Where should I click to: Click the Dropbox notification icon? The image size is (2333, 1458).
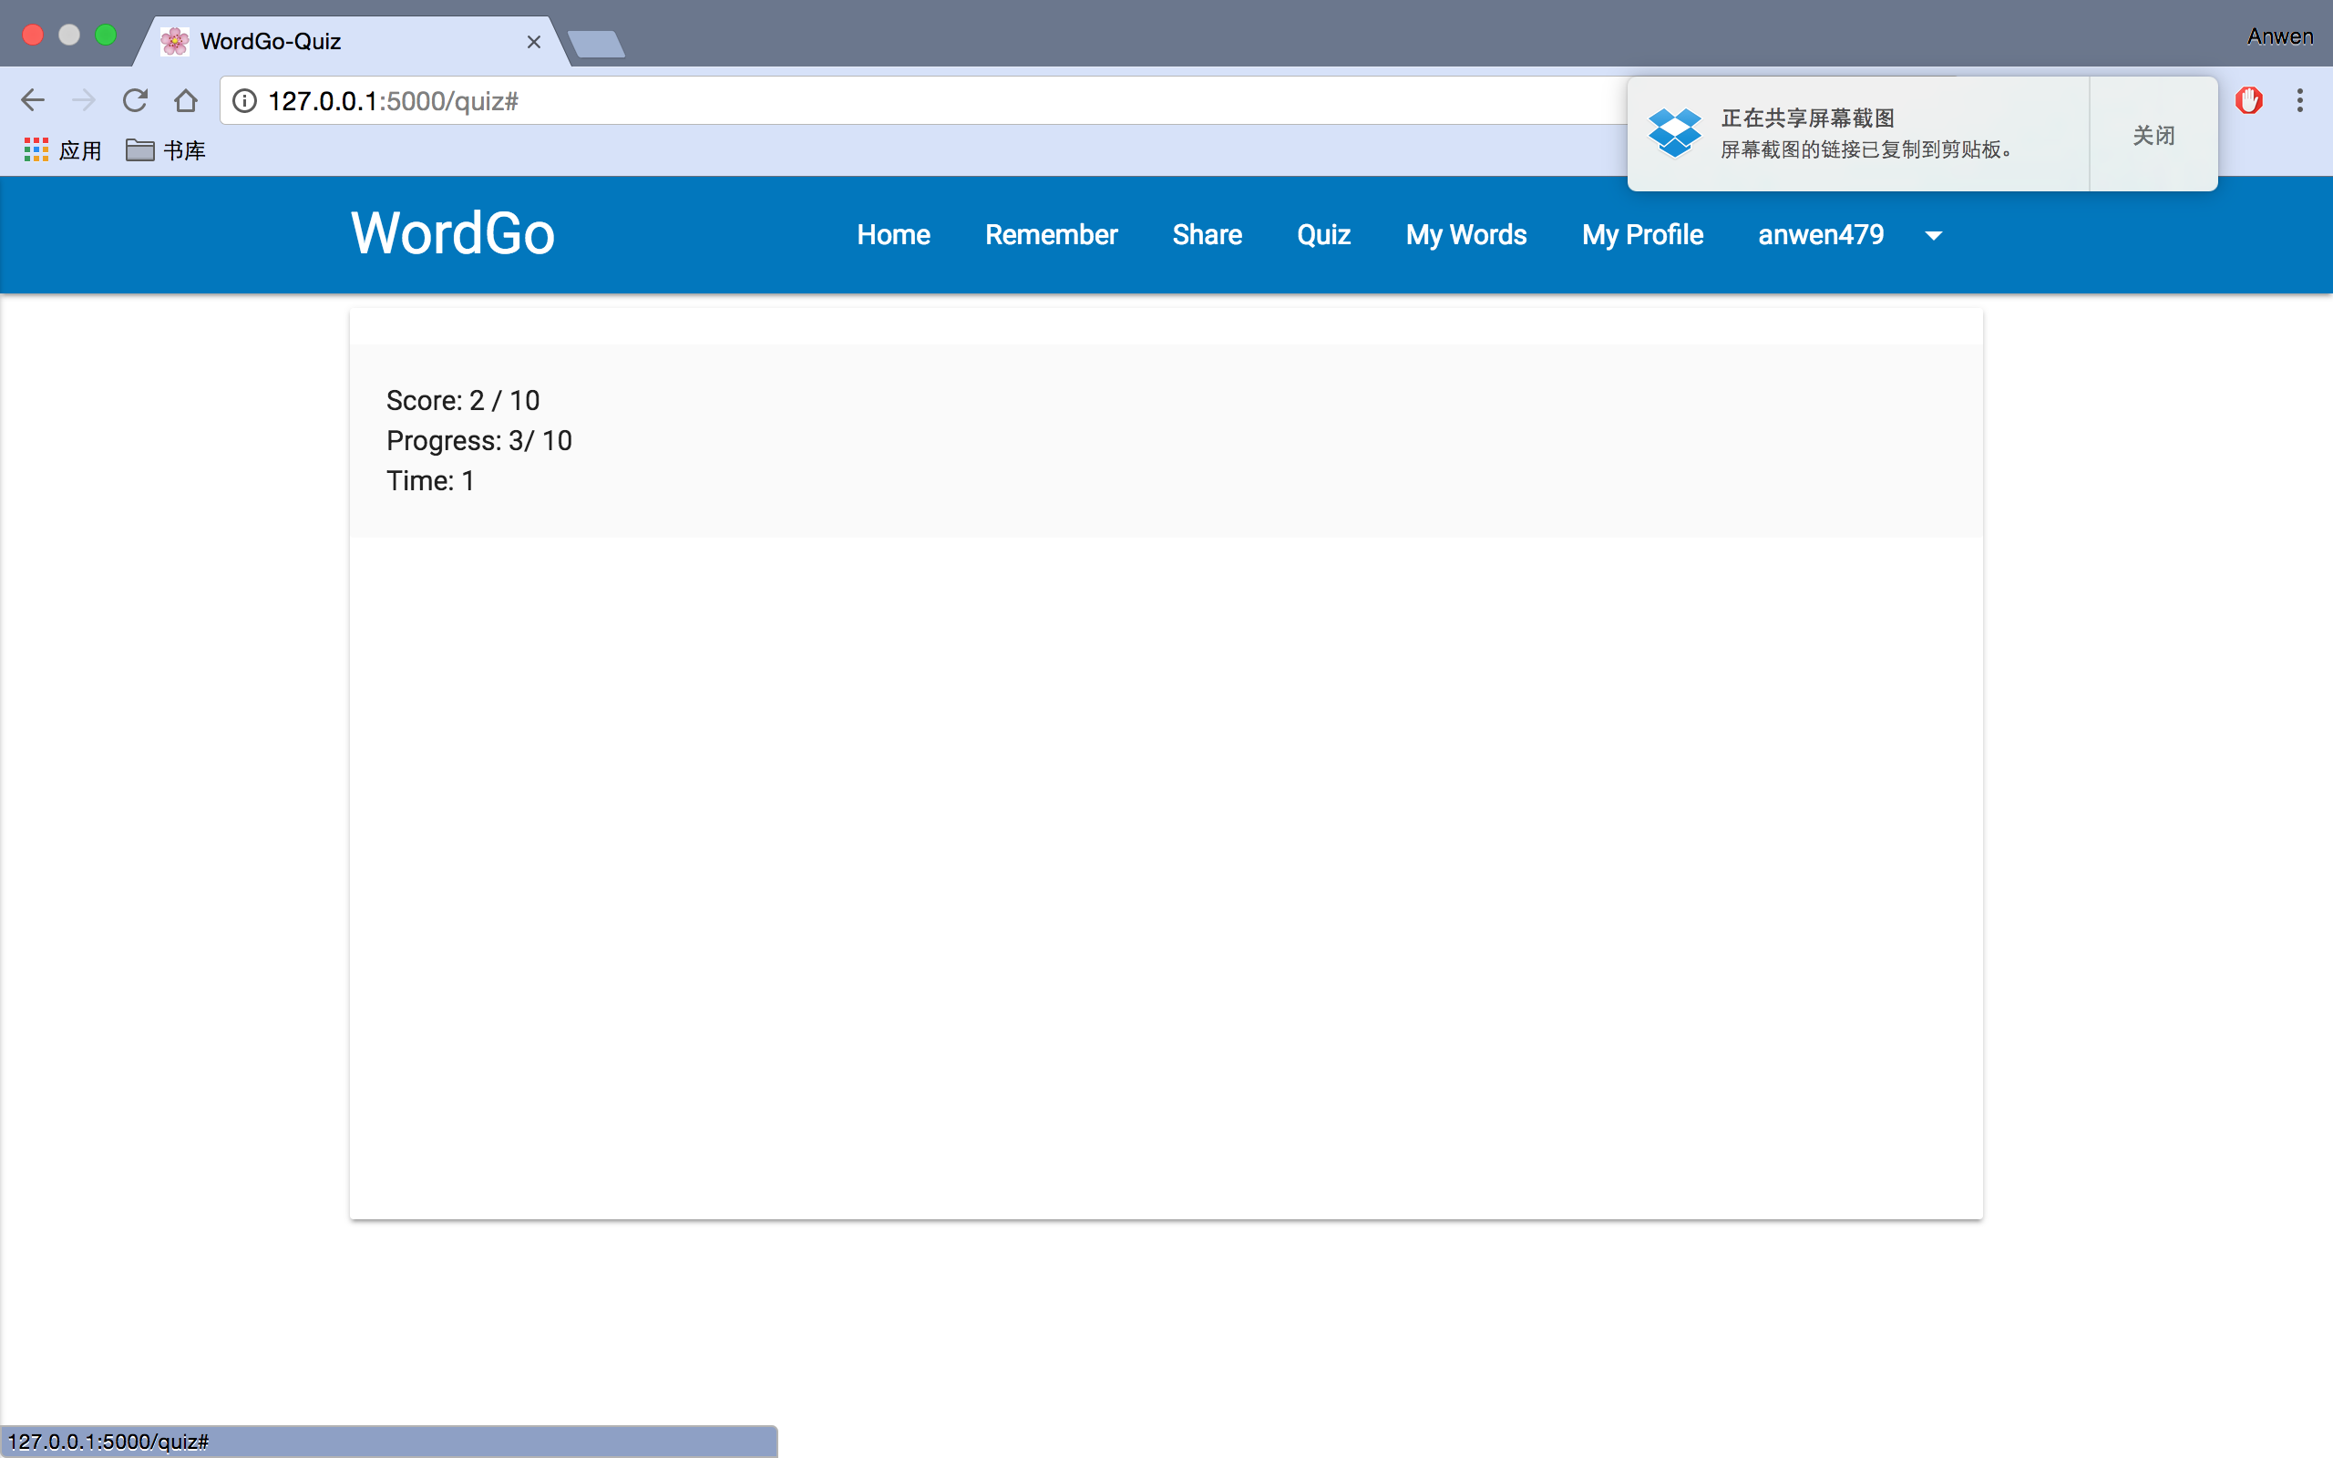tap(1674, 133)
